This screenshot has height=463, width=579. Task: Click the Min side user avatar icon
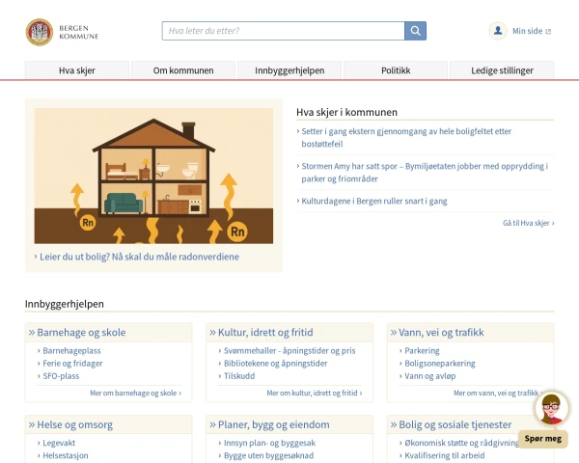[498, 31]
